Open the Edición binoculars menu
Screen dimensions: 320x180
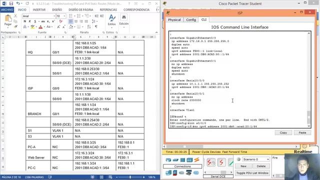coord(124,21)
